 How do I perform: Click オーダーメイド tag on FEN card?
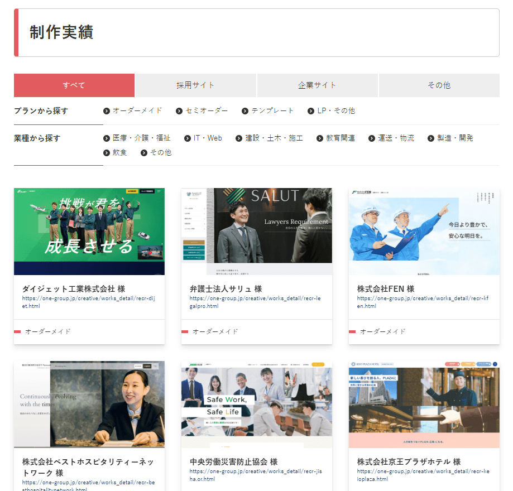click(383, 331)
